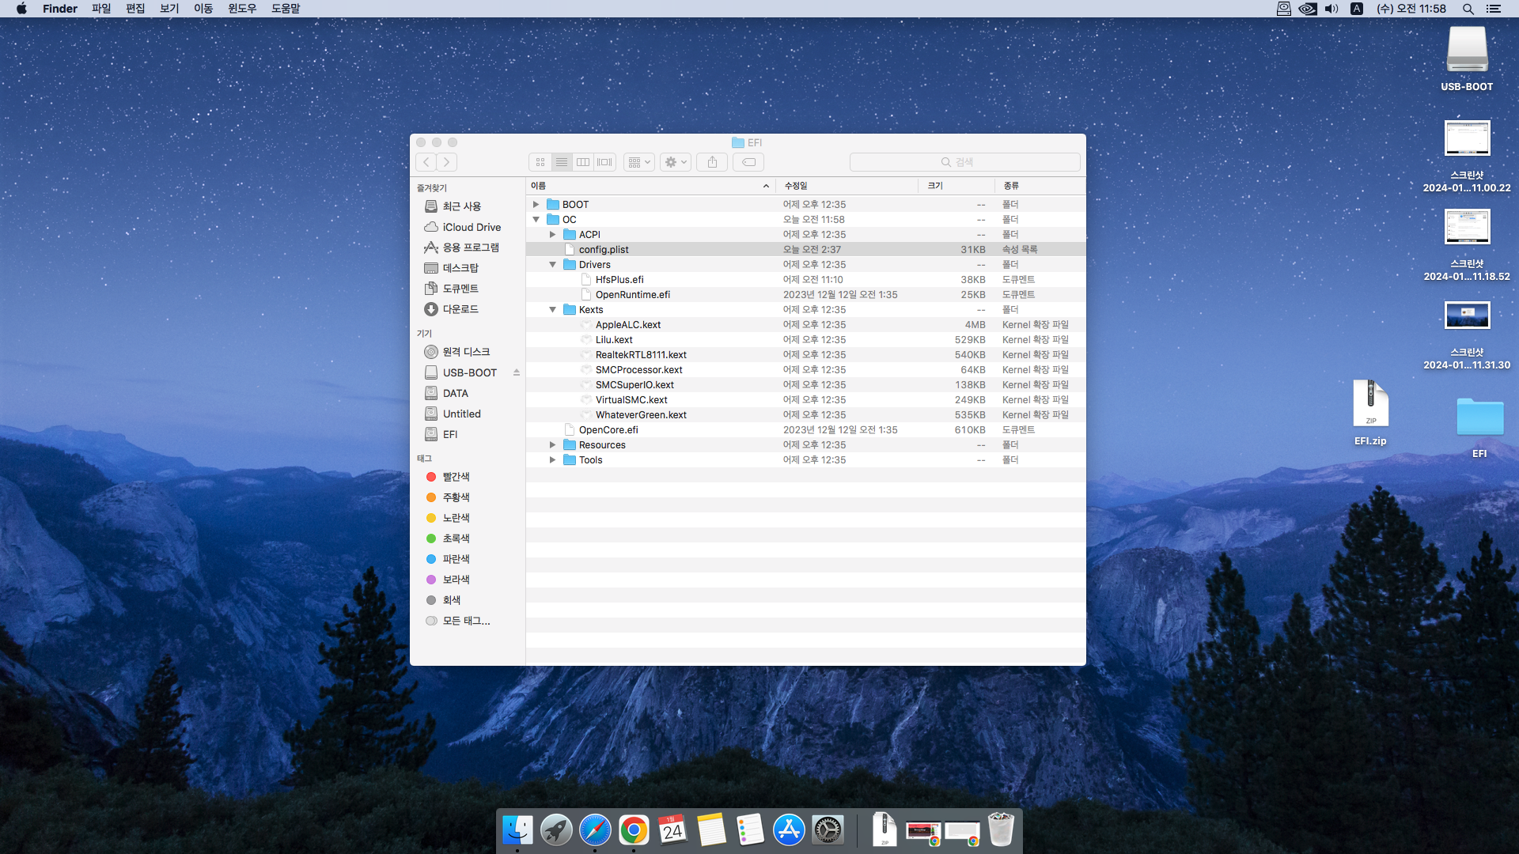Open Launchpad from the Dock
Screen dimensions: 1519x854
coord(556,830)
